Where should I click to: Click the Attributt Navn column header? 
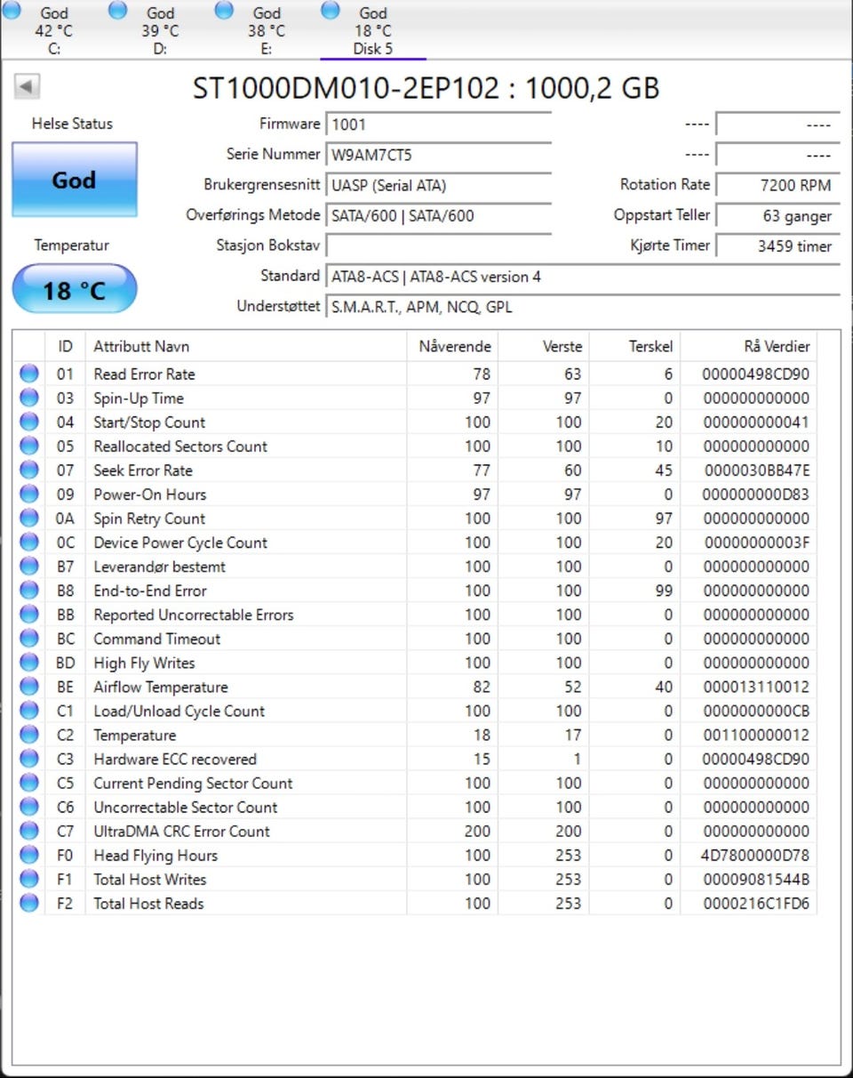(246, 346)
